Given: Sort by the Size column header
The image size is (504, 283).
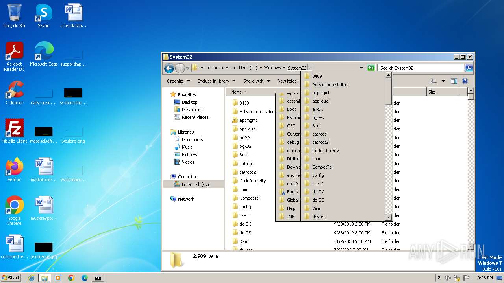Looking at the screenshot, I should [442, 92].
